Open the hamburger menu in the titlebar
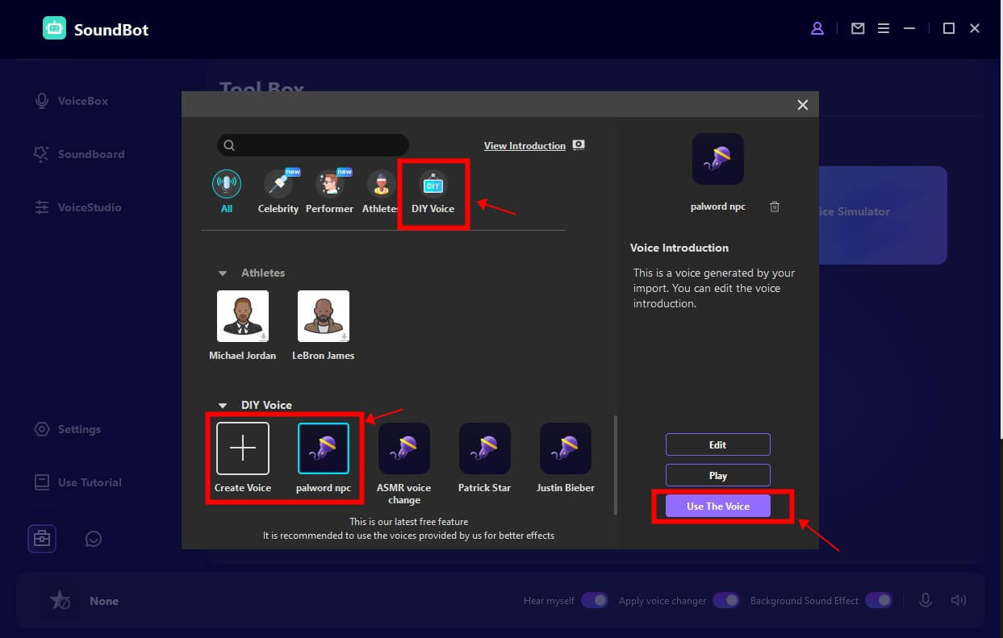 [884, 28]
